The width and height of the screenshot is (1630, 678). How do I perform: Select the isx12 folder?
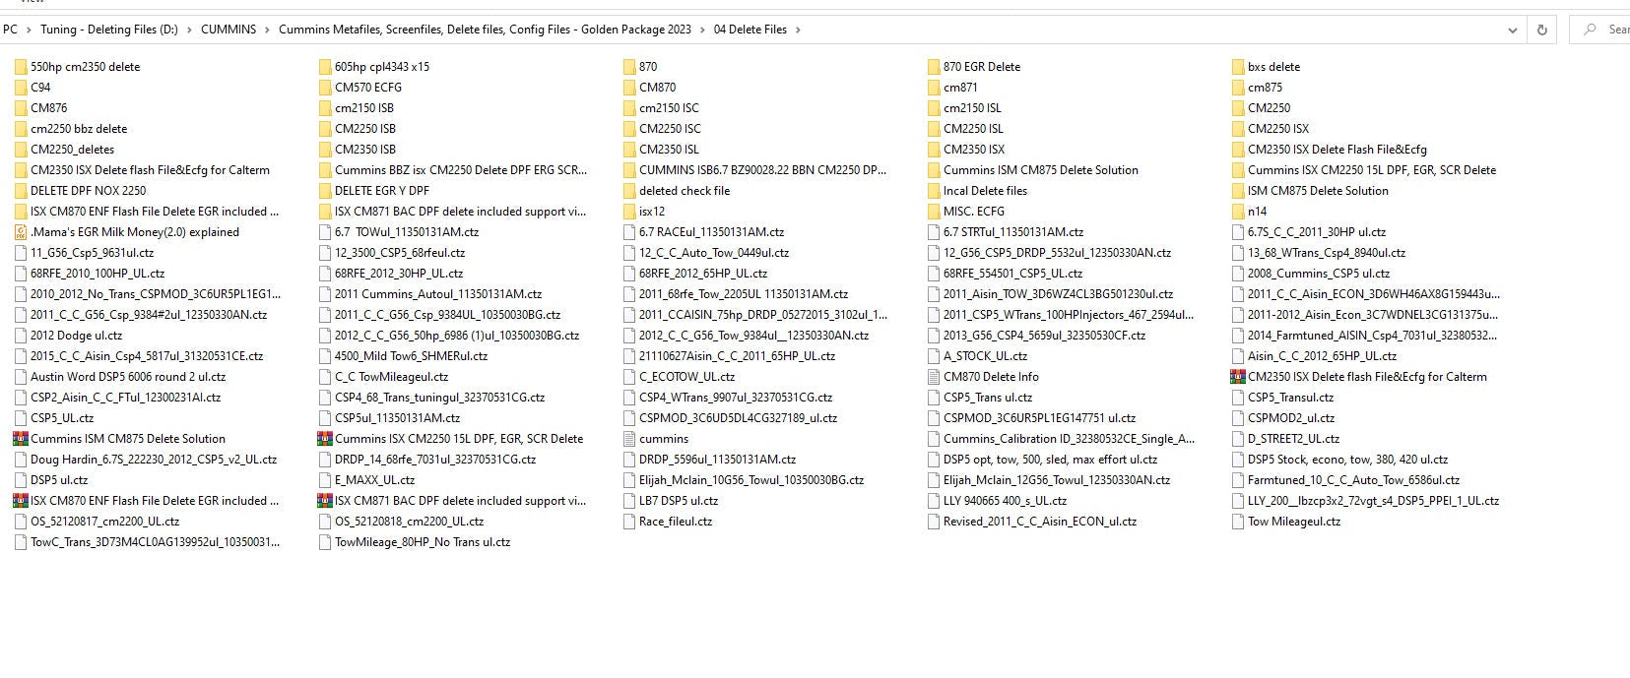(x=651, y=212)
